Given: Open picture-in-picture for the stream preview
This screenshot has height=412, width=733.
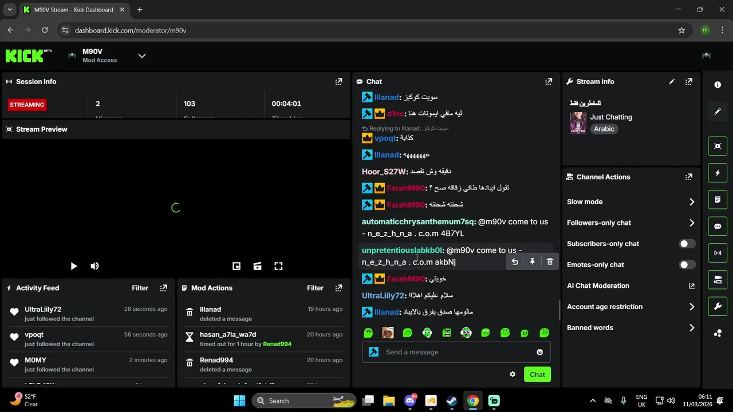Looking at the screenshot, I should (x=237, y=266).
